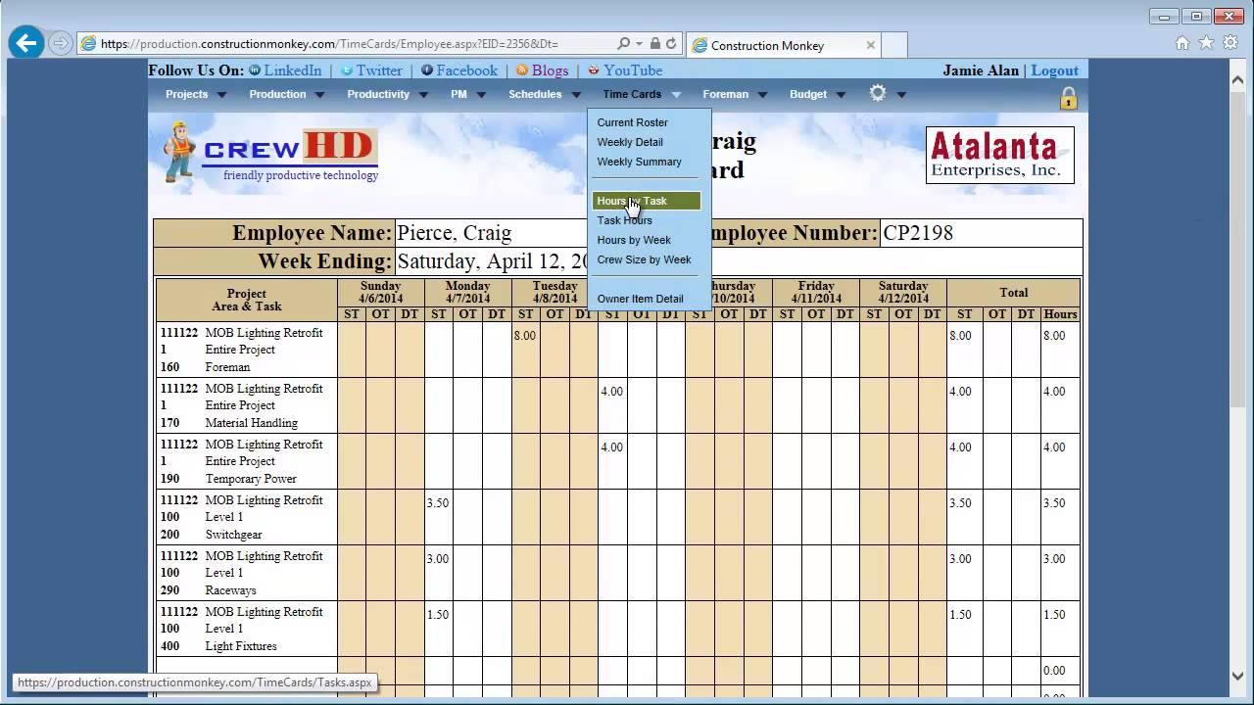1254x705 pixels.
Task: Click the Budget navigation item
Action: (x=808, y=94)
